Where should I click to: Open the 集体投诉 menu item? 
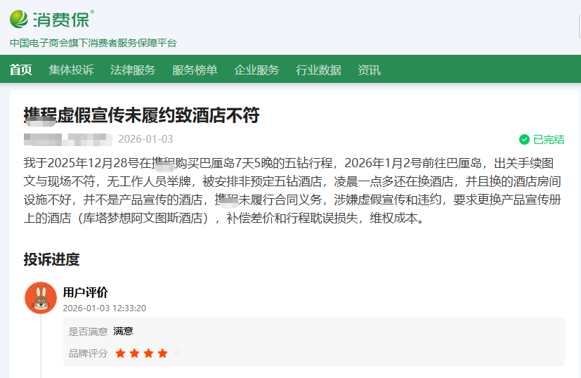(71, 70)
